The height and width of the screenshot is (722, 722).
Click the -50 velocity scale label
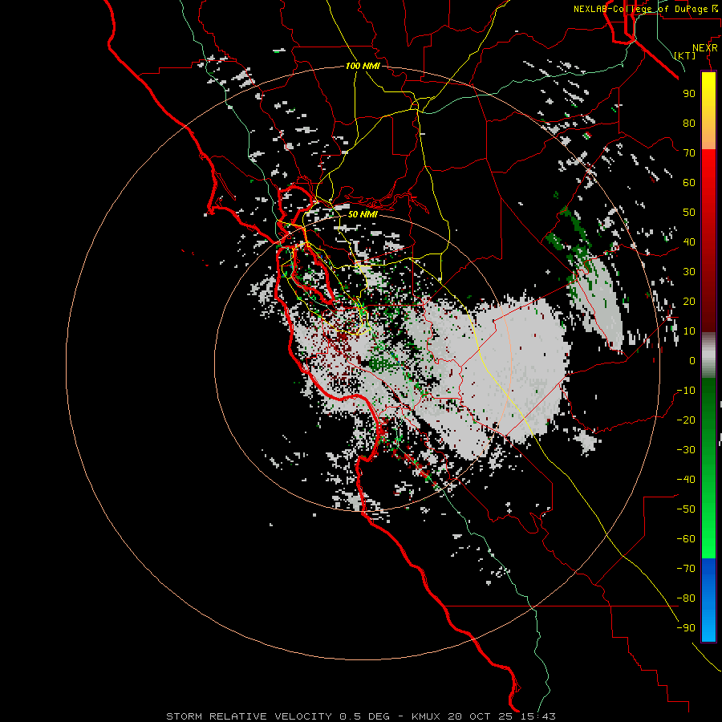686,509
